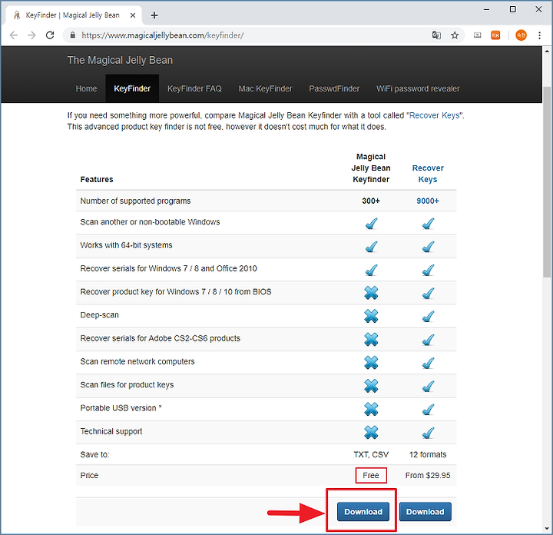
Task: Download the free Magical Jelly Bean Keyfinder
Action: 363,512
